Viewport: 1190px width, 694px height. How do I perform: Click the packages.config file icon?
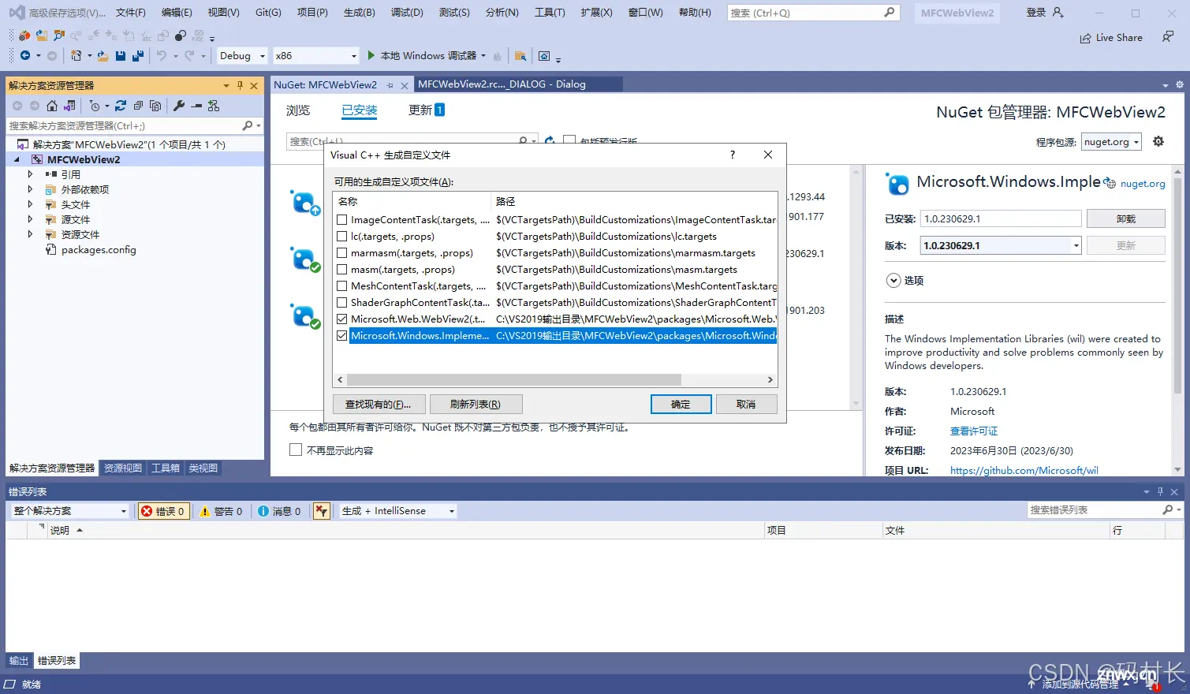[51, 250]
